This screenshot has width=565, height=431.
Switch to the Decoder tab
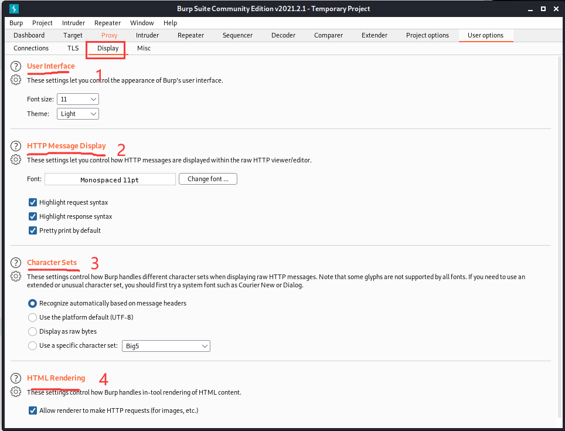click(x=283, y=35)
